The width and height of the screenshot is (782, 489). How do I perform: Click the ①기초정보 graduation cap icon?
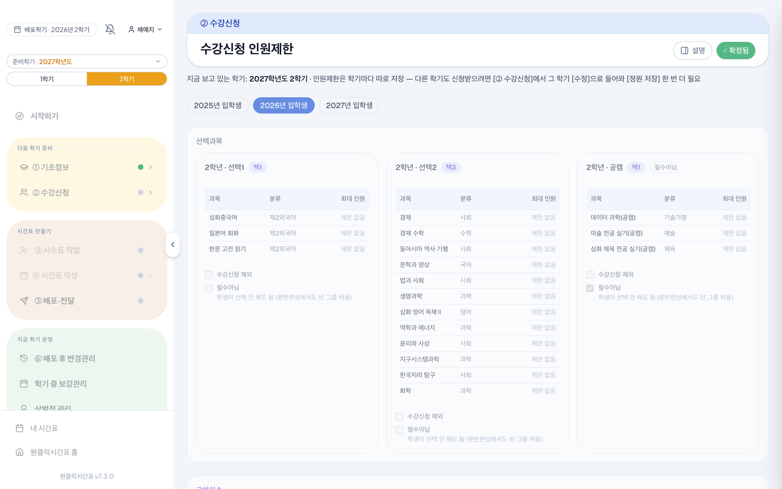tap(24, 167)
